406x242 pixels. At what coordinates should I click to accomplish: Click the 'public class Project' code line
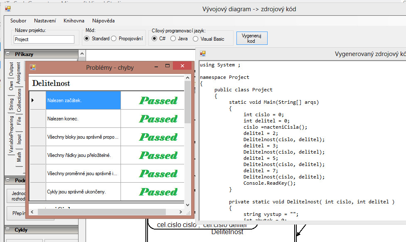[244, 90]
